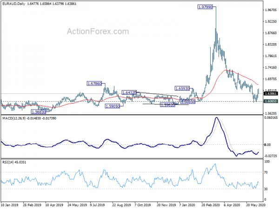Screen dimensions: 279x209
Task: Click the 1.59050 low price label
Action: click(x=113, y=106)
